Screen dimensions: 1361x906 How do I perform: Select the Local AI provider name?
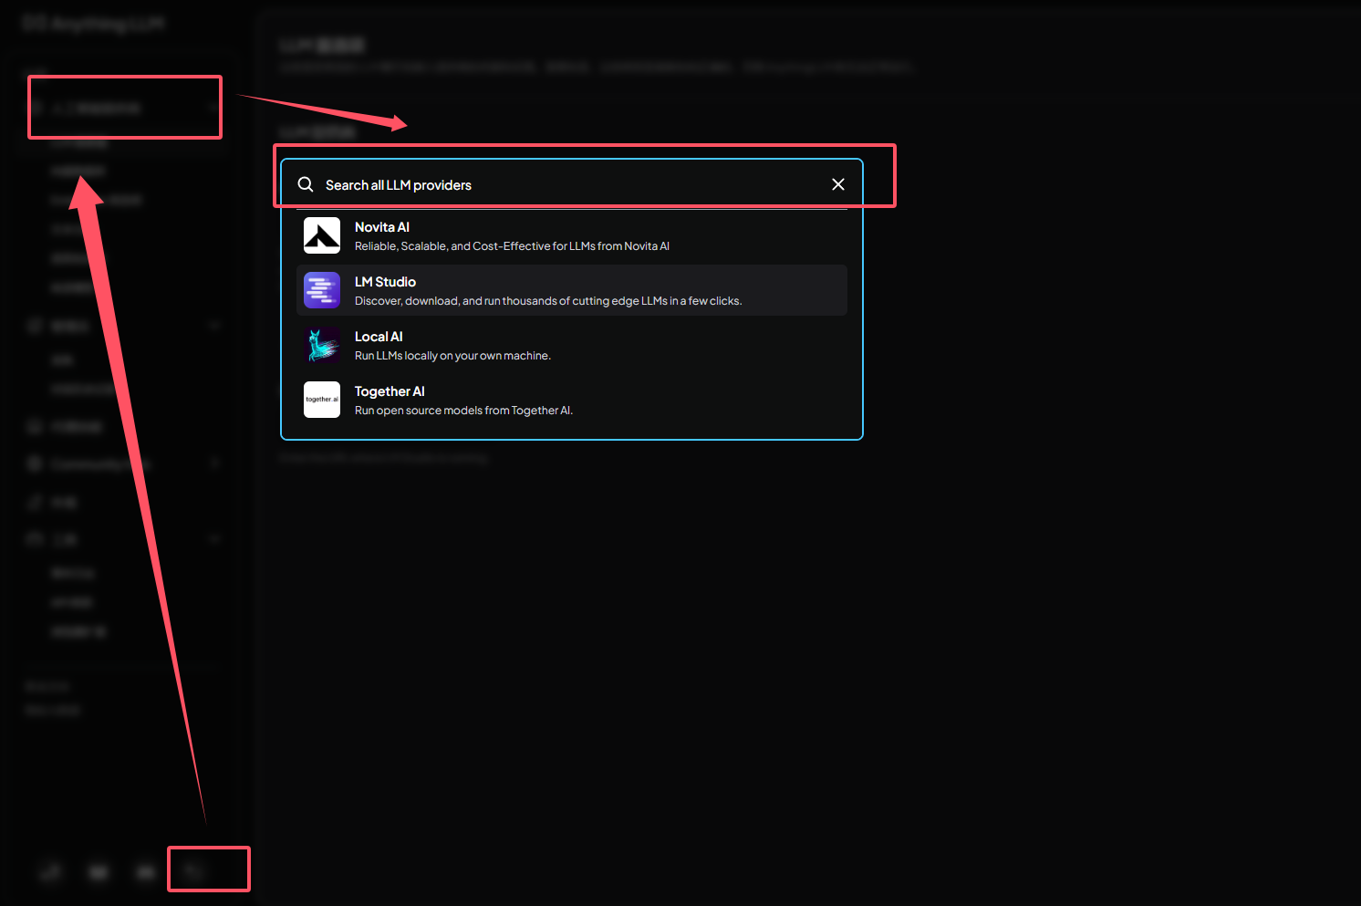click(x=379, y=337)
